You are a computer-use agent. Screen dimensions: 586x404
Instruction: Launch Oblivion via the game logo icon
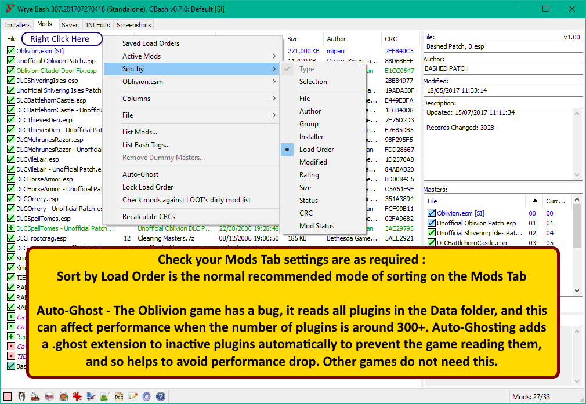pyautogui.click(x=21, y=396)
